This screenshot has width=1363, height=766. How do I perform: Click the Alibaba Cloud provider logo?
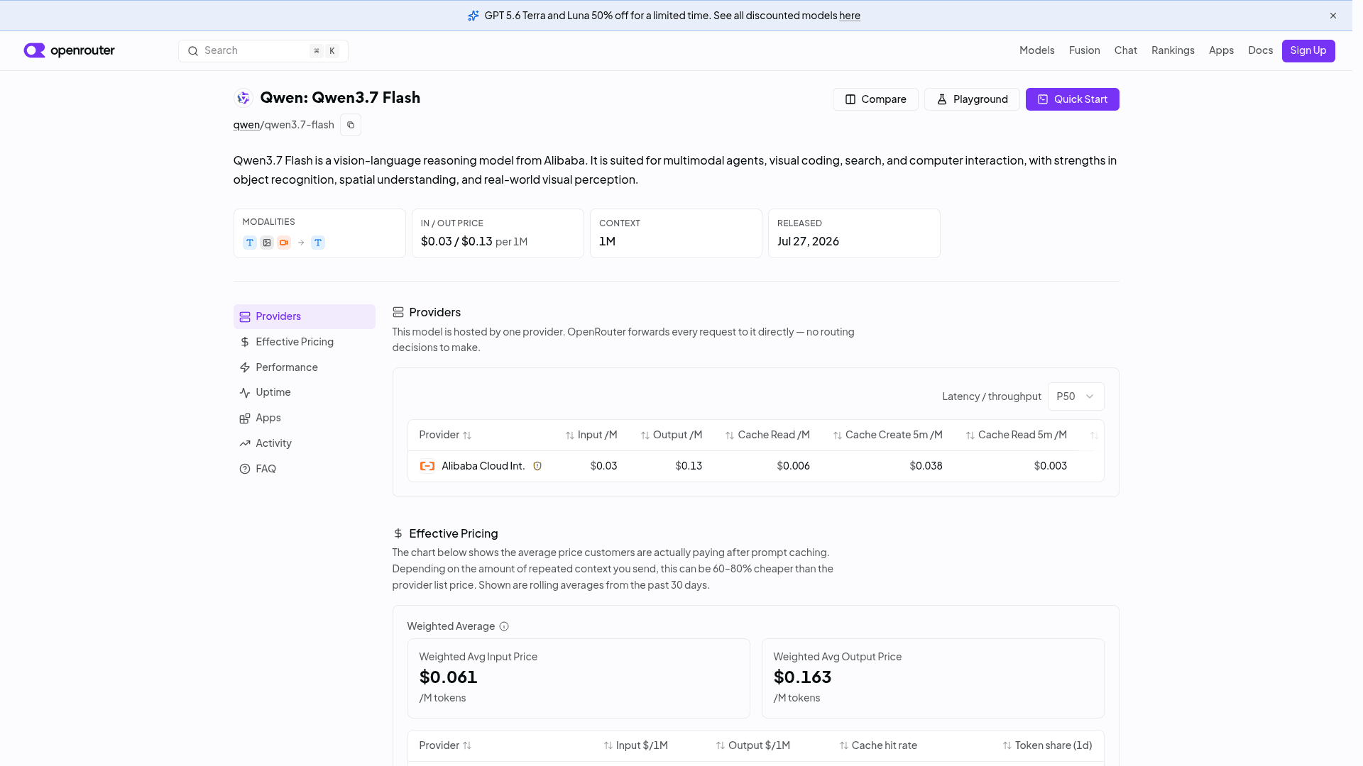click(427, 466)
